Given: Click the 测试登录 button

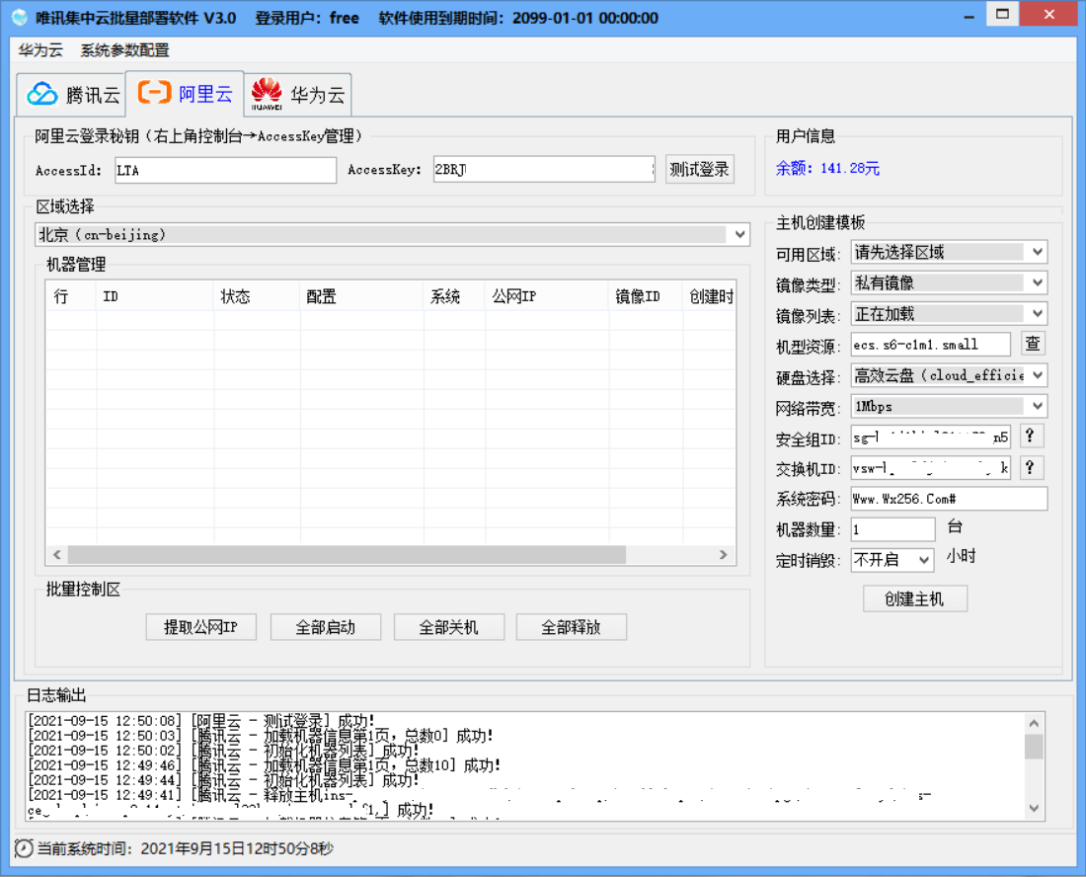Looking at the screenshot, I should (x=700, y=169).
